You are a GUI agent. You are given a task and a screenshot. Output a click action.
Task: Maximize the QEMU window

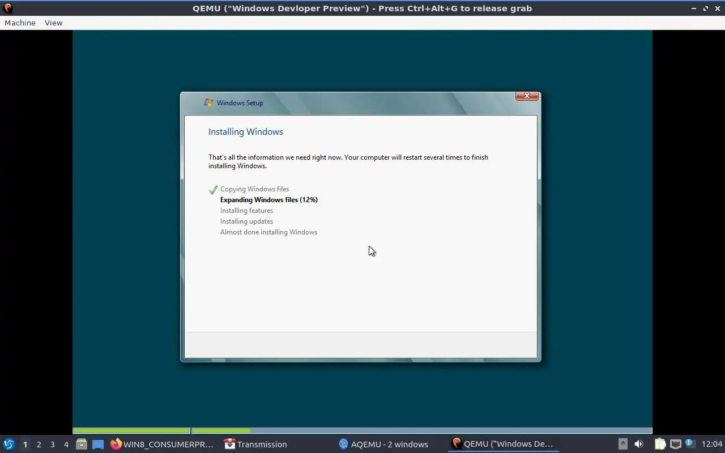click(706, 8)
